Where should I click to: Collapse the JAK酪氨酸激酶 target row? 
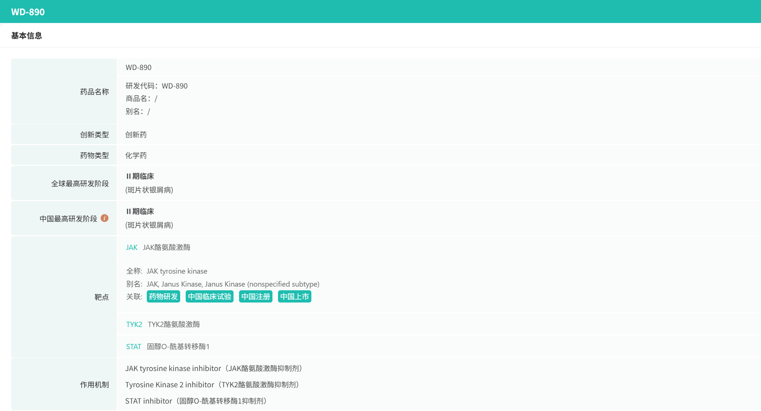tap(166, 247)
